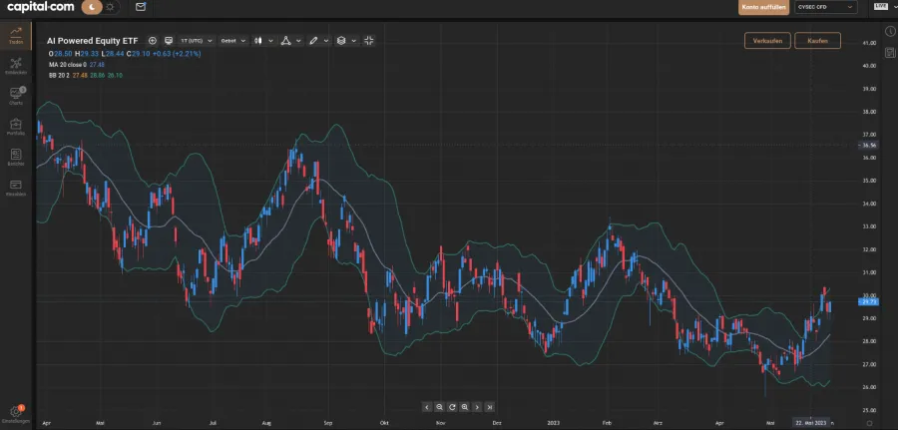This screenshot has height=430, width=898.
Task: Open the CYSEC CFD account dropdown
Action: [x=825, y=7]
